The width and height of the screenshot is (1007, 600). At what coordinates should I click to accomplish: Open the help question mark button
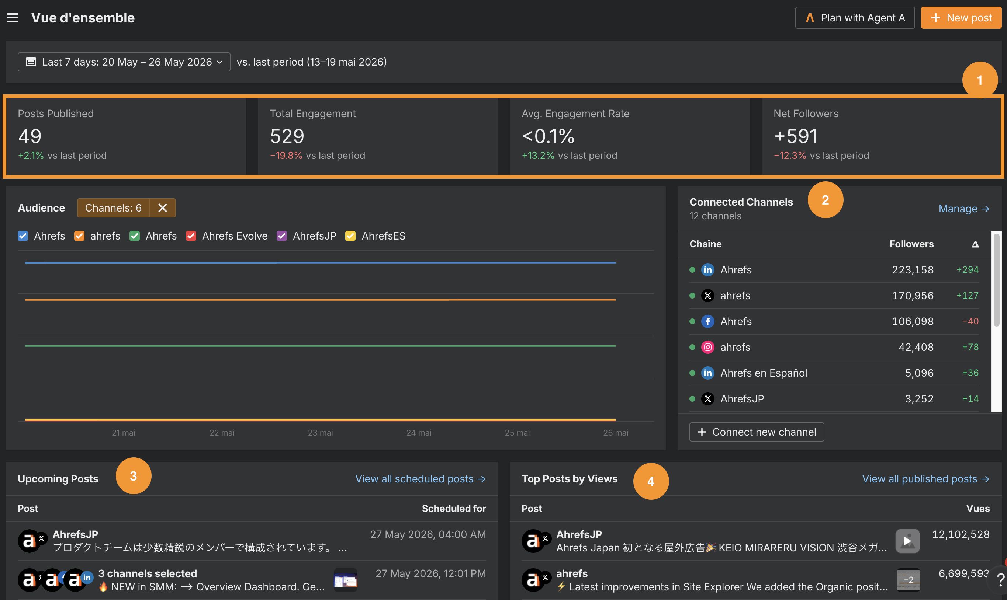click(x=1000, y=580)
